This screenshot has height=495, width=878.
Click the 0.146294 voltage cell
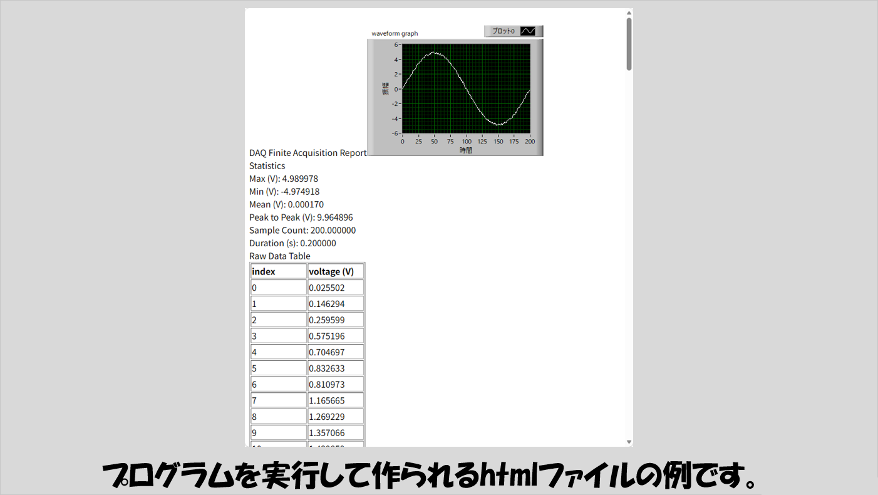[336, 304]
